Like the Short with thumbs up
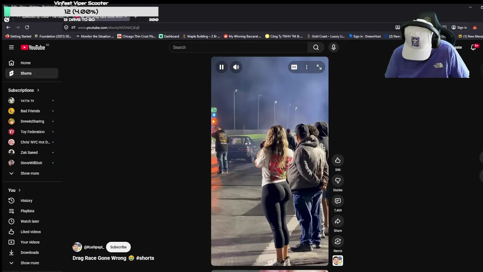Viewport: 483px width, 272px height. pyautogui.click(x=338, y=161)
